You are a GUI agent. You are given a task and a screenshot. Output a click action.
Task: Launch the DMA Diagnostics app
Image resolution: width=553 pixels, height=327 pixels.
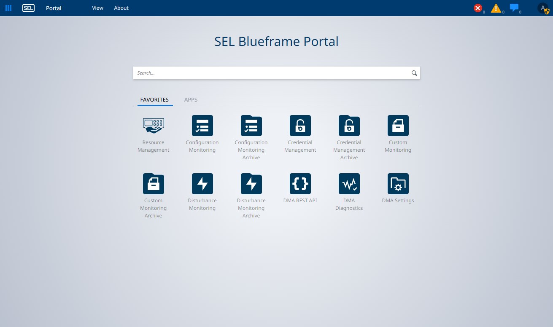349,184
